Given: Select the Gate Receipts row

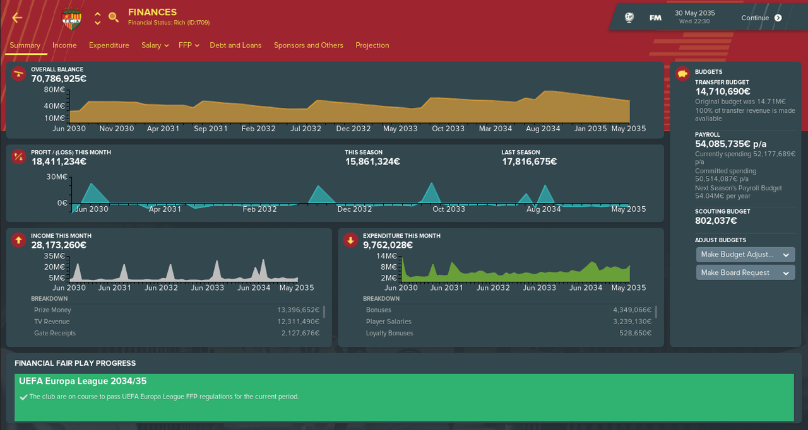Looking at the screenshot, I should [x=177, y=334].
